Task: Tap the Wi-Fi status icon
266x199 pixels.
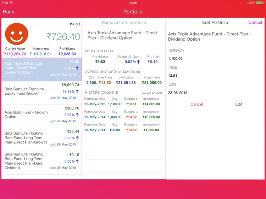Action: [11, 3]
